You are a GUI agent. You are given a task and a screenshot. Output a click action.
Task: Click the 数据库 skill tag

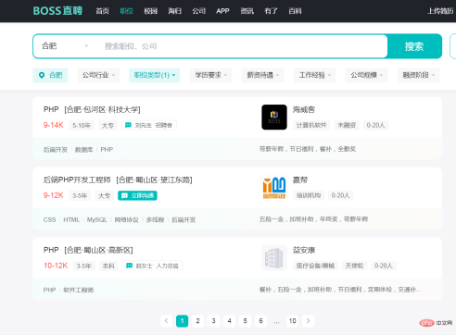[83, 150]
